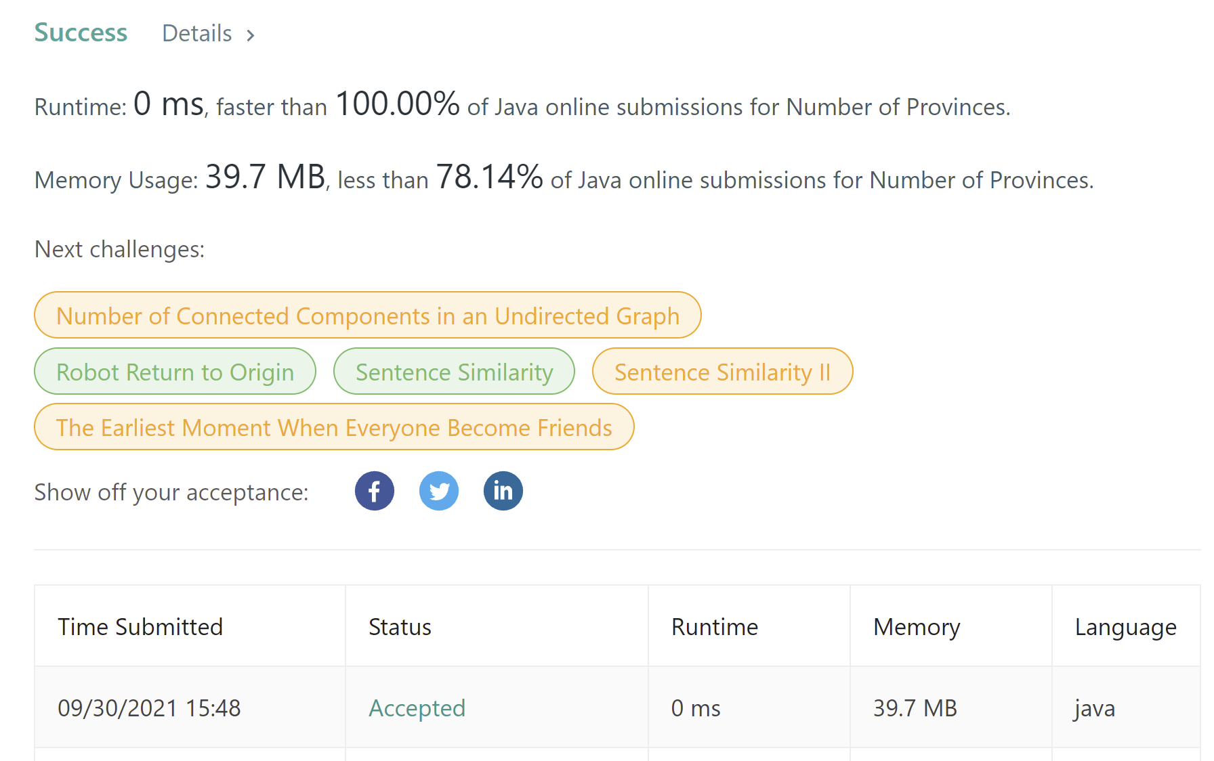Click the Success status heading
The width and height of the screenshot is (1214, 761).
coord(81,32)
